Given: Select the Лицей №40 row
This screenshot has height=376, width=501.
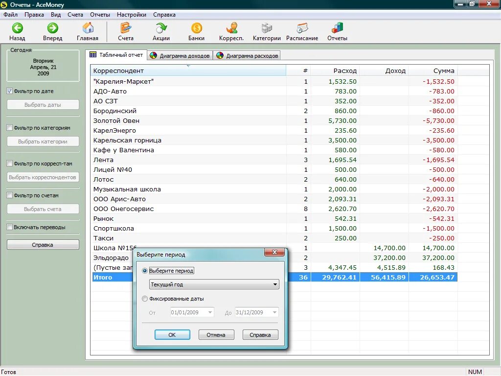Looking at the screenshot, I should [274, 170].
